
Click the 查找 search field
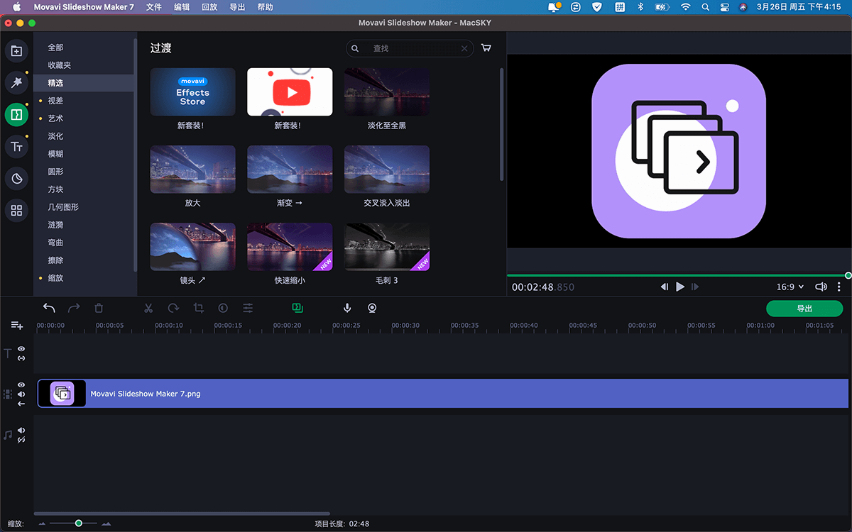[x=410, y=48]
